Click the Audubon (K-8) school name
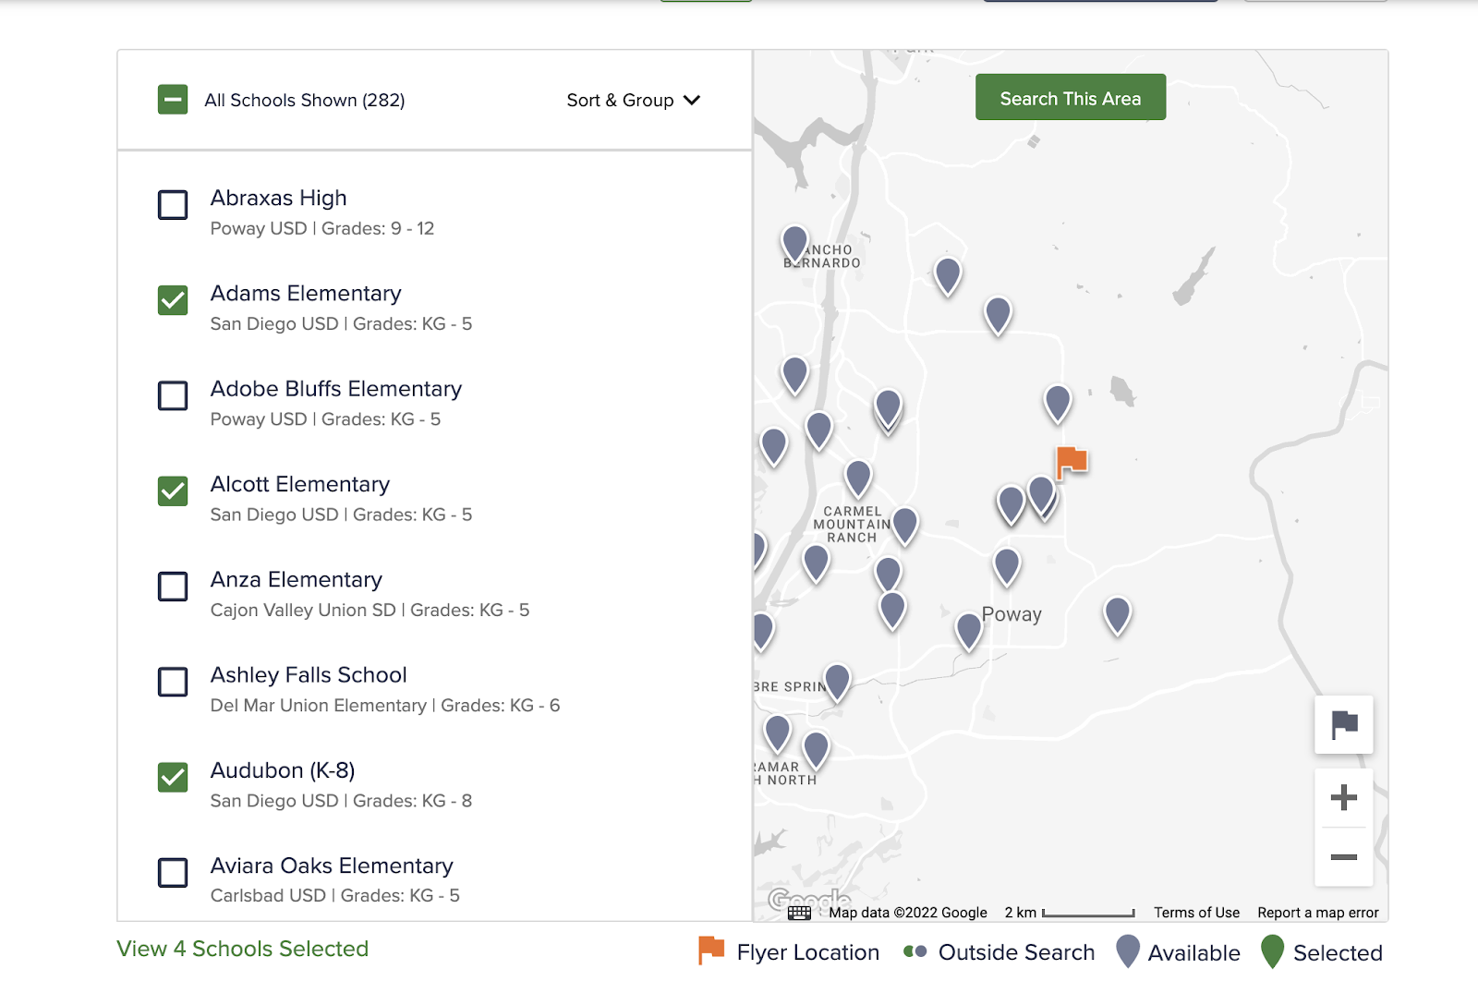The height and width of the screenshot is (1005, 1478). 283,770
